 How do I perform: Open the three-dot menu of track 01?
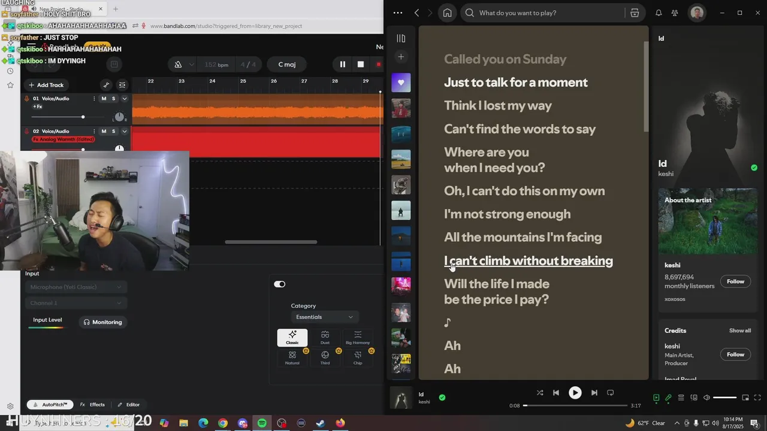(x=94, y=98)
